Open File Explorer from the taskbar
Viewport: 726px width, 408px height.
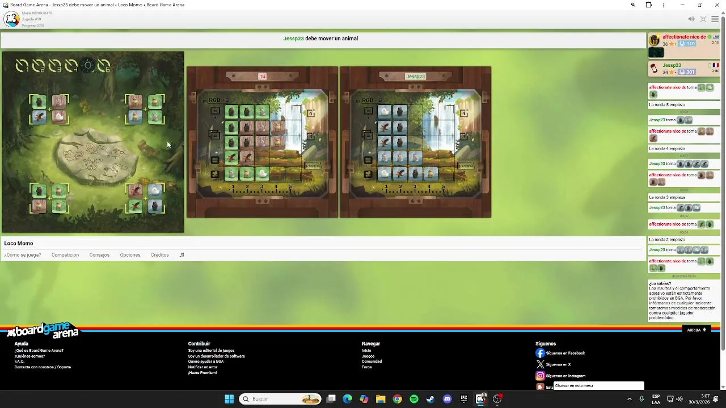point(381,399)
